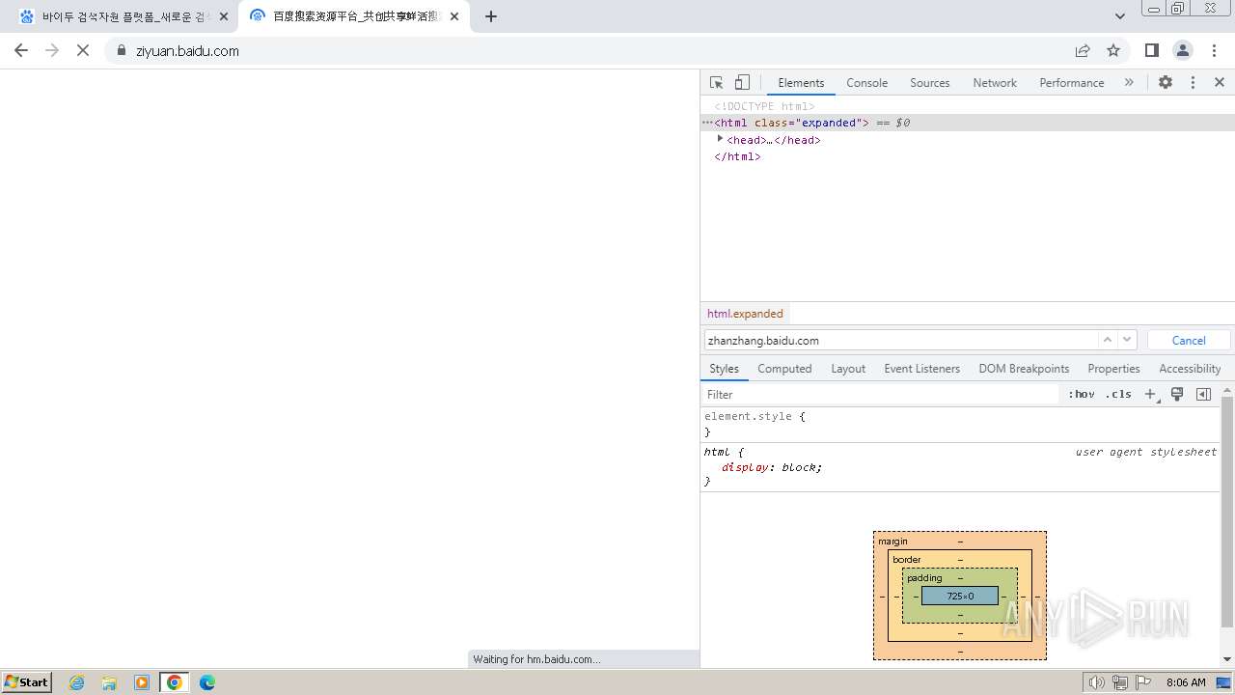The image size is (1235, 695).
Task: Click the browser back arrow
Action: 21,50
